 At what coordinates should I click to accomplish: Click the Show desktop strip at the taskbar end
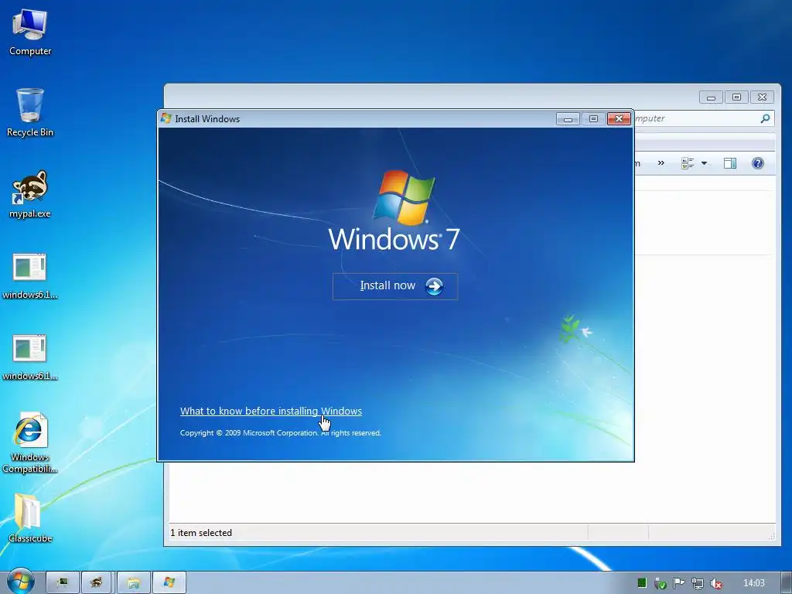[787, 583]
